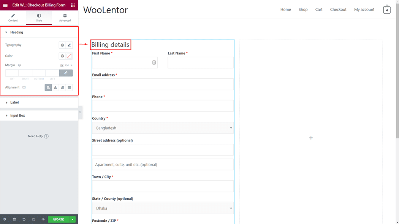
Task: Click the Need Help question mark icon
Action: click(46, 136)
